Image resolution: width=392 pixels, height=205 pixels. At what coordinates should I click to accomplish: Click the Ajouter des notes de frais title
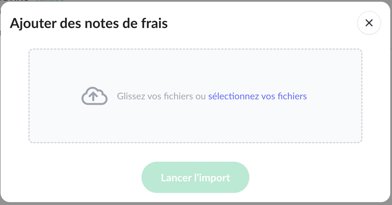coord(89,23)
